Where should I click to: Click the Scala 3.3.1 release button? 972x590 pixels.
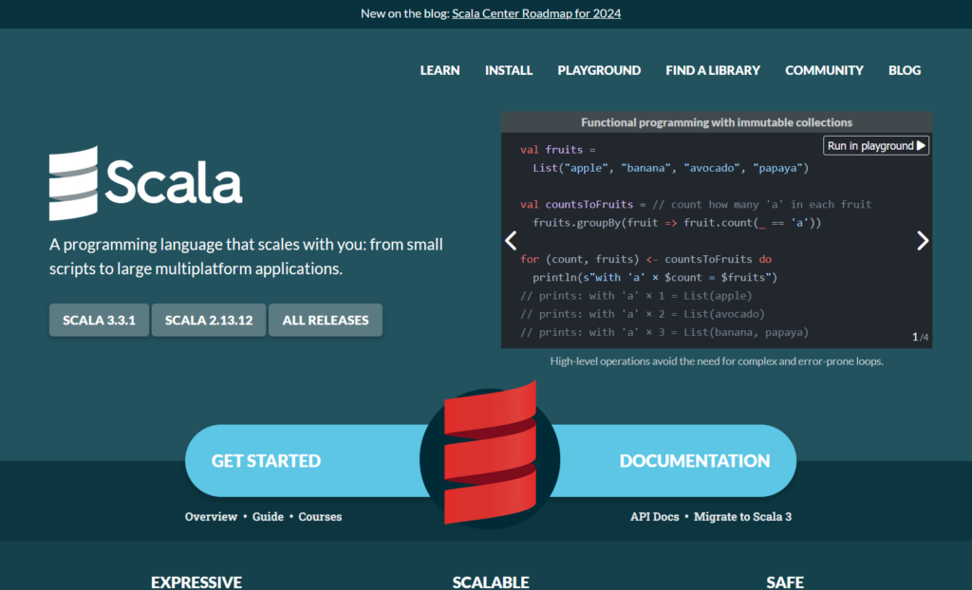point(99,321)
